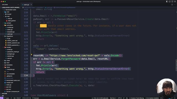Open email.go file

click(10, 50)
